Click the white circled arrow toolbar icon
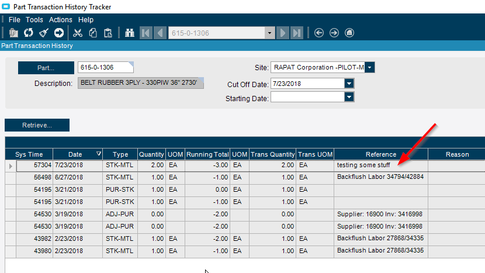 59,33
